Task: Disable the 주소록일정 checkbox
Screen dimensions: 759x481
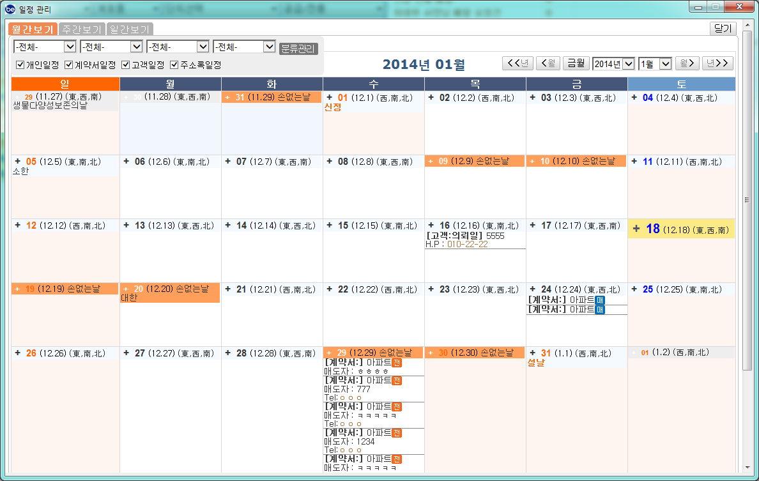Action: 174,65
